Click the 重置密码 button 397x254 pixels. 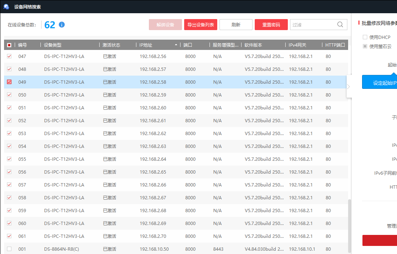271,25
